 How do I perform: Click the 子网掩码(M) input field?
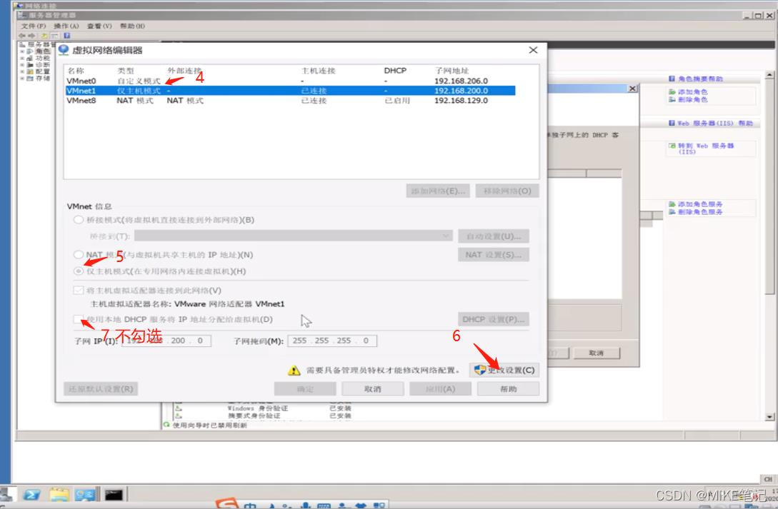point(332,341)
